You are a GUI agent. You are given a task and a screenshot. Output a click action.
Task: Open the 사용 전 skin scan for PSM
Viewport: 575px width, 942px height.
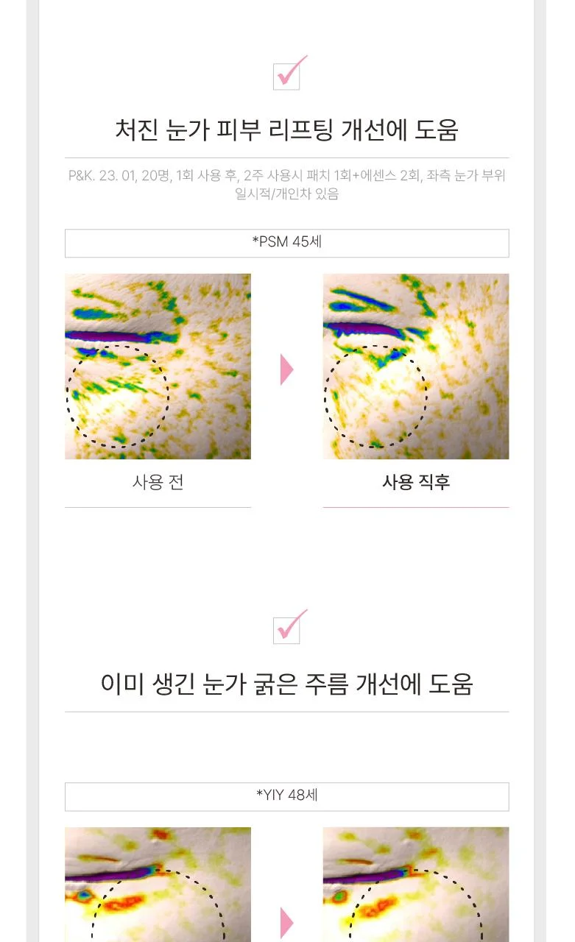point(158,366)
